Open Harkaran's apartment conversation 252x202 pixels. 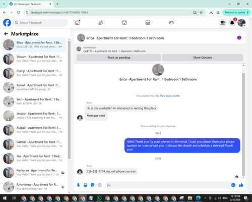tap(34, 172)
